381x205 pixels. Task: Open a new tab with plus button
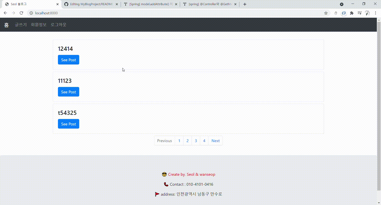coord(245,4)
